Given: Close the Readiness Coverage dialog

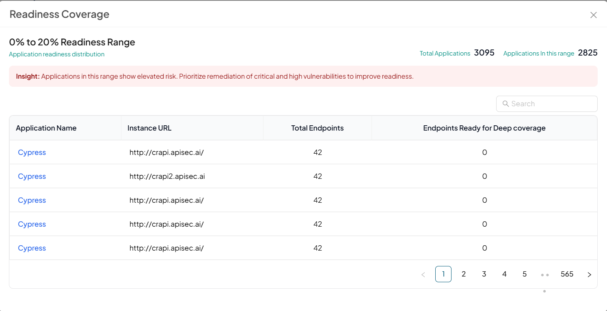Looking at the screenshot, I should [593, 15].
